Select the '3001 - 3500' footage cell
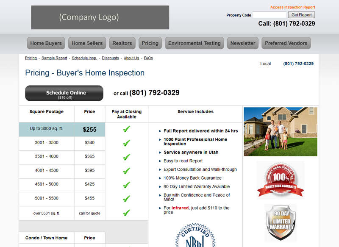 pos(47,144)
